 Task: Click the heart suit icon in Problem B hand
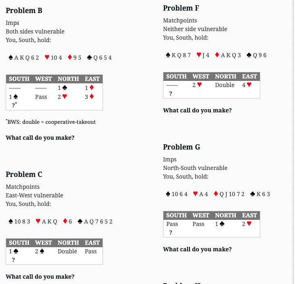point(47,57)
